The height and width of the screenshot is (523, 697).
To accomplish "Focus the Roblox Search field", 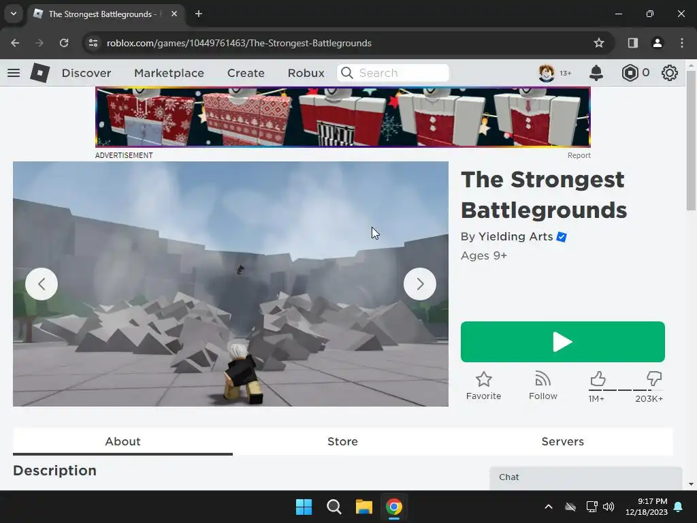I will pyautogui.click(x=393, y=73).
